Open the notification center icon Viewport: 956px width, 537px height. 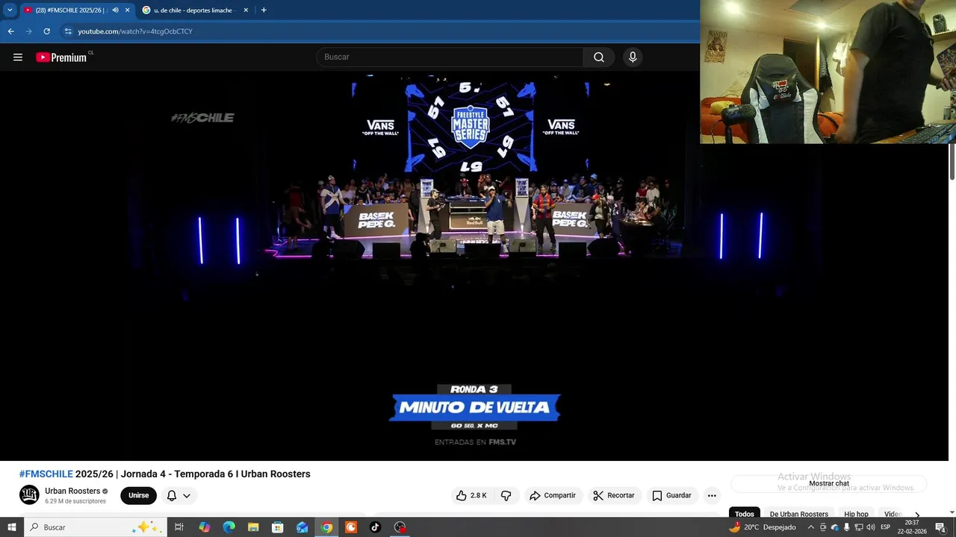click(x=940, y=527)
